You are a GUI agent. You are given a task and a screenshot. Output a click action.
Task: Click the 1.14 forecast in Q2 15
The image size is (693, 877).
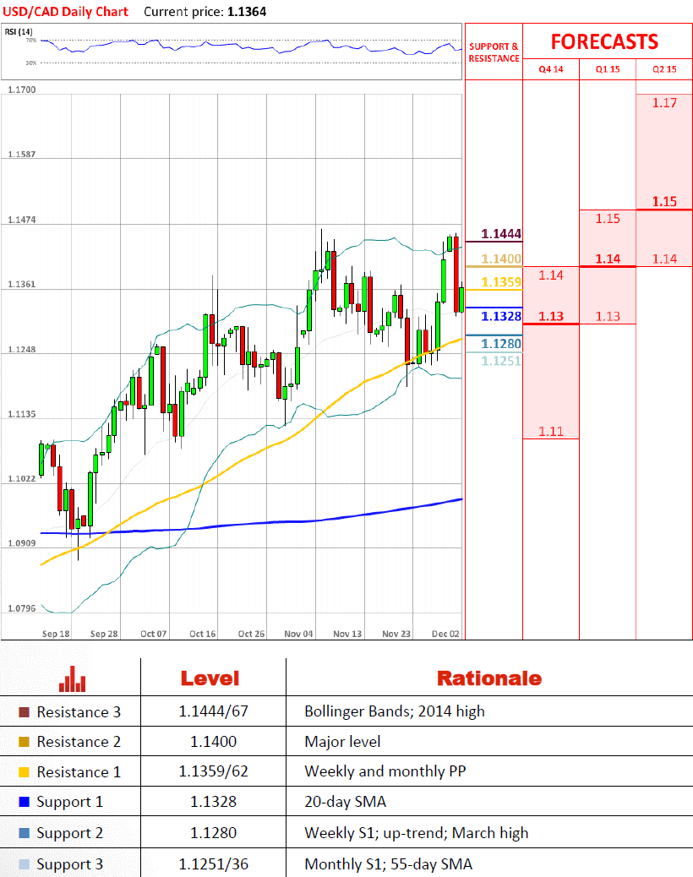(x=664, y=259)
